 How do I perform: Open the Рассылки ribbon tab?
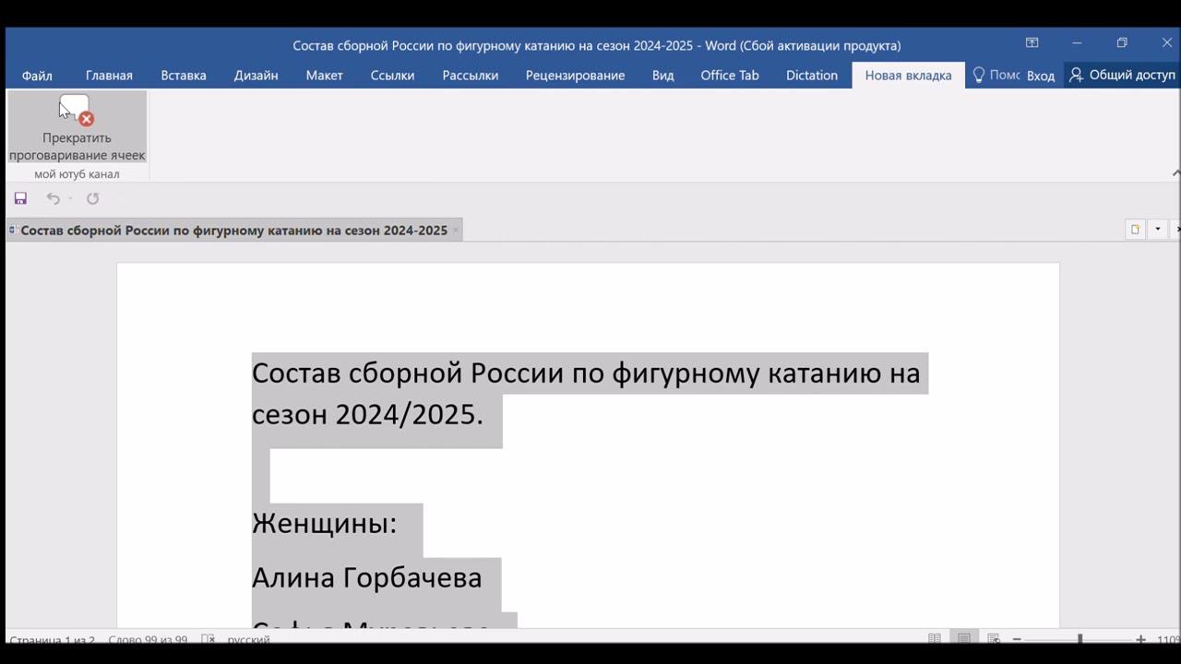point(470,76)
